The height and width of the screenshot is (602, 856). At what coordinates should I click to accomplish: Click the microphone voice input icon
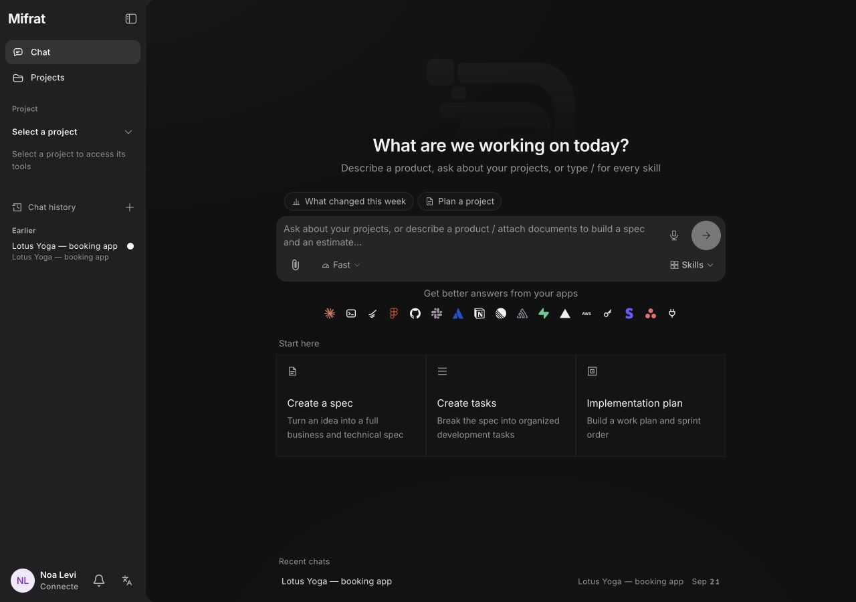[674, 235]
